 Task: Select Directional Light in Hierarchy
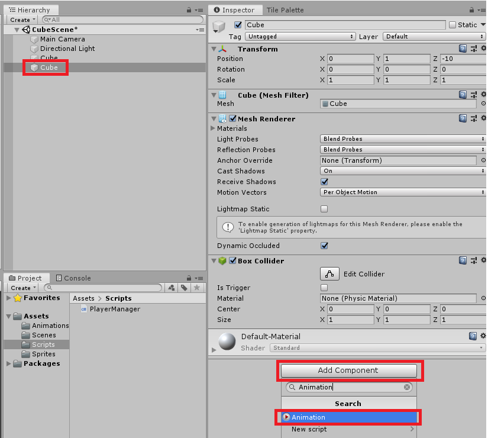(67, 49)
